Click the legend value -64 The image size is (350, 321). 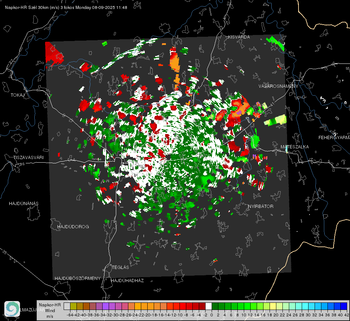[x=70, y=315]
